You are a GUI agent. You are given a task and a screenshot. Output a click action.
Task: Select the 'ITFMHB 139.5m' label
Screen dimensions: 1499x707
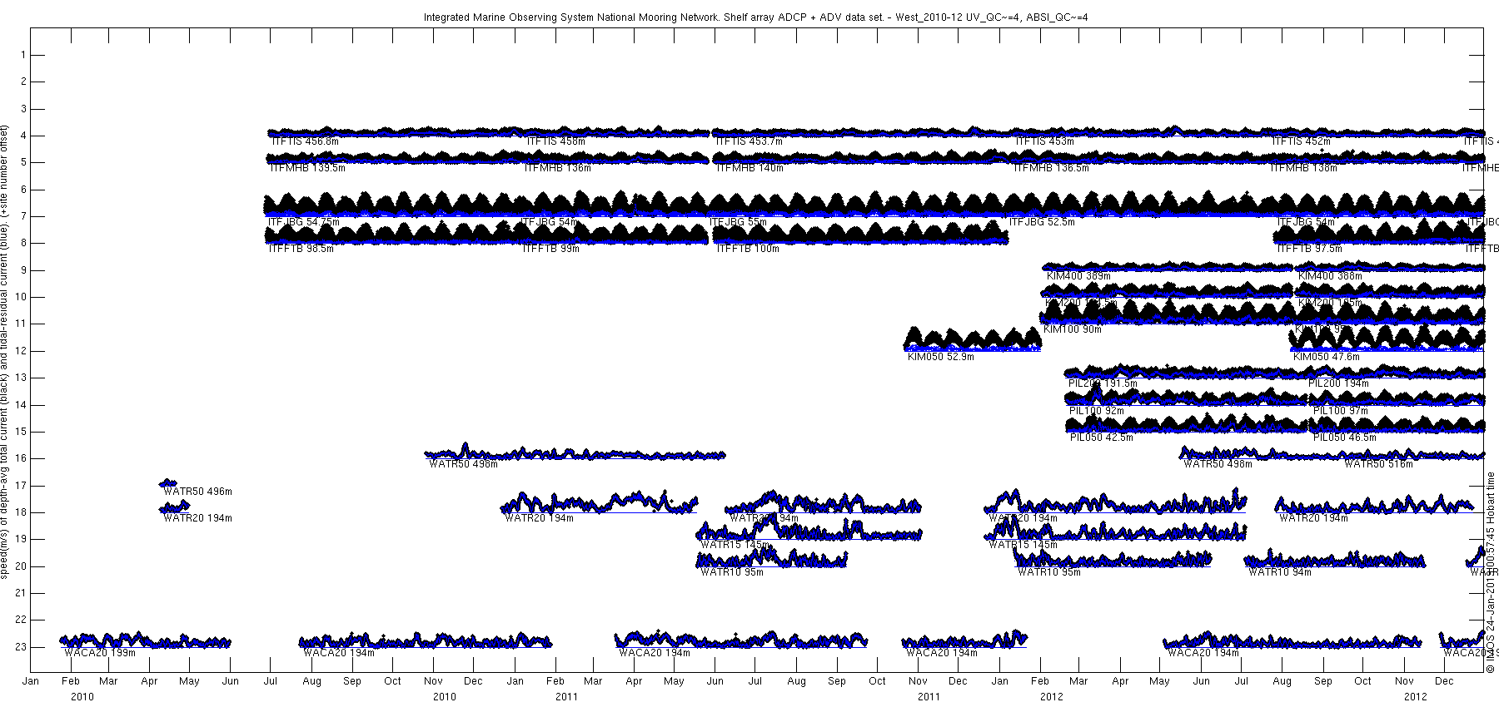pos(307,168)
